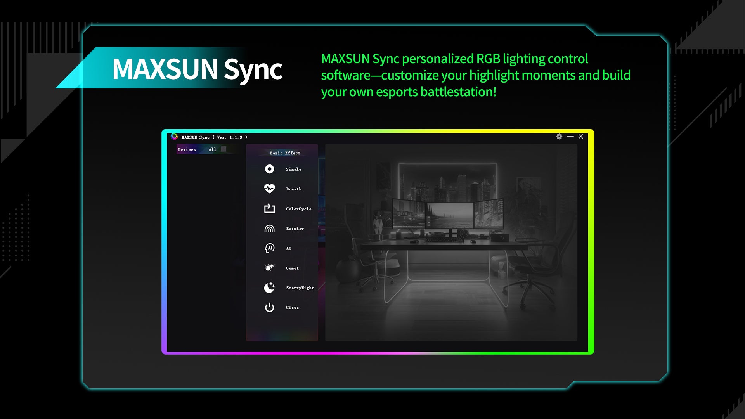Select the "Breath" text label
Viewport: 745px width, 419px height.
[x=294, y=189]
